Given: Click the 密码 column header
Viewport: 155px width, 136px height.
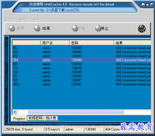Looking at the screenshot, I should [x=91, y=43].
